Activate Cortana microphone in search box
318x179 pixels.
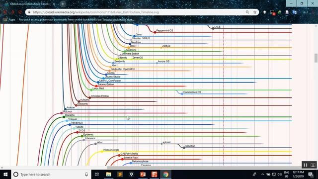[86, 175]
